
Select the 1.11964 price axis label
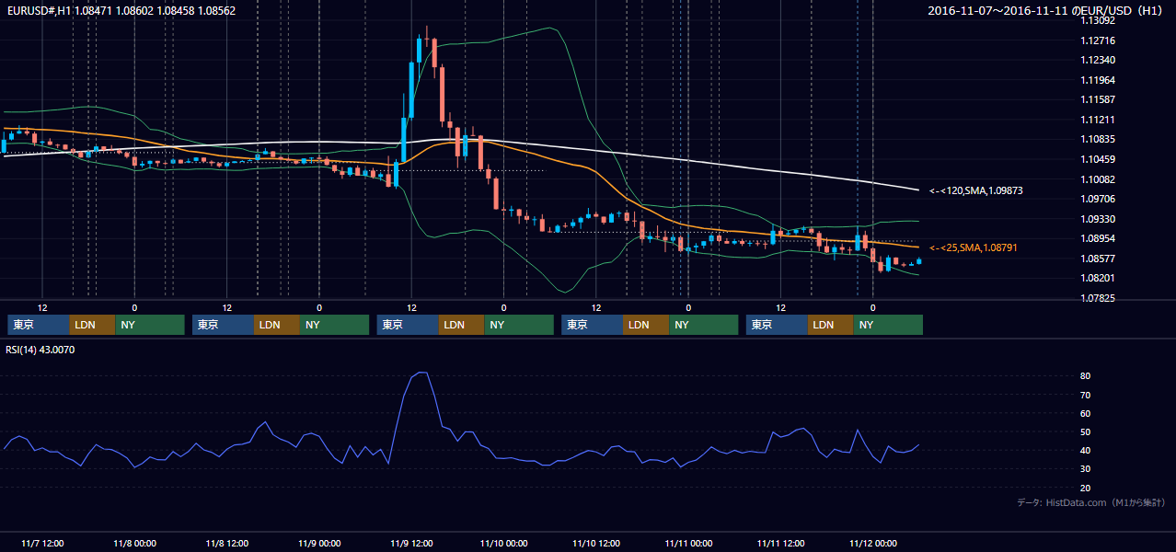1098,80
